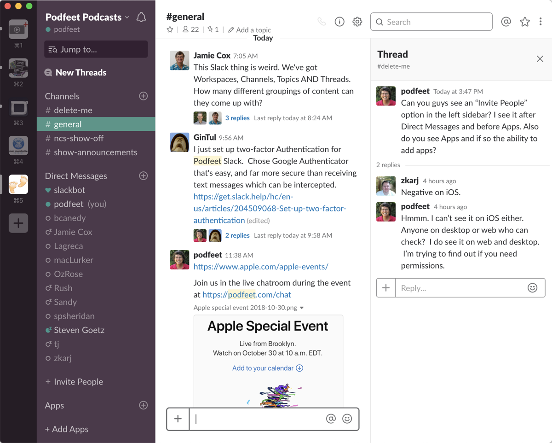
Task: Start a call with phone icon
Action: click(x=322, y=22)
